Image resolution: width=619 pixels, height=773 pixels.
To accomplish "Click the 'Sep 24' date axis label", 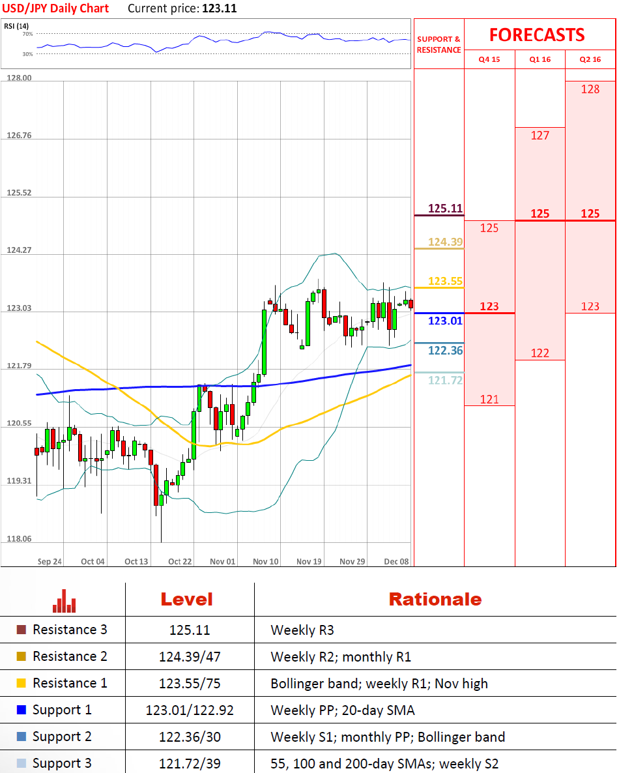I will tap(50, 562).
